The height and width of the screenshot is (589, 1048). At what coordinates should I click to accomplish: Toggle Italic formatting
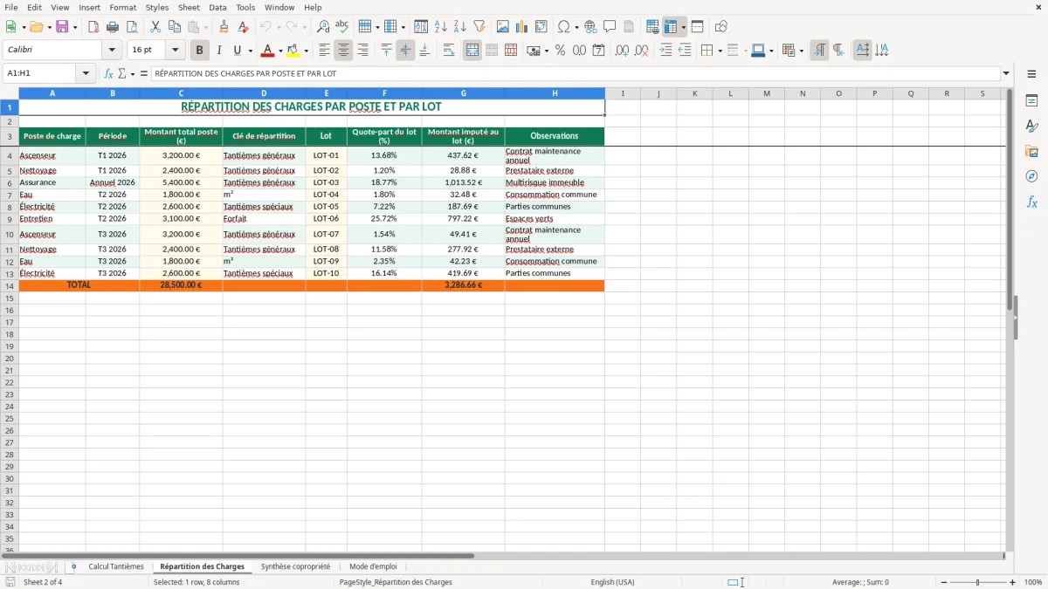[219, 51]
